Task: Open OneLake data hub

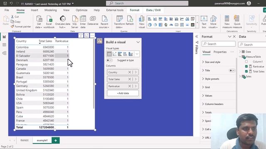Action: (x=63, y=22)
